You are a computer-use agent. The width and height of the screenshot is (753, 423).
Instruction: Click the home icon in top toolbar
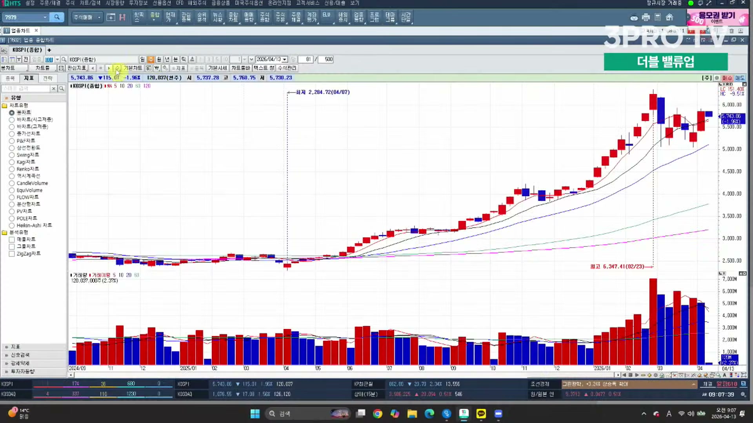pos(669,17)
